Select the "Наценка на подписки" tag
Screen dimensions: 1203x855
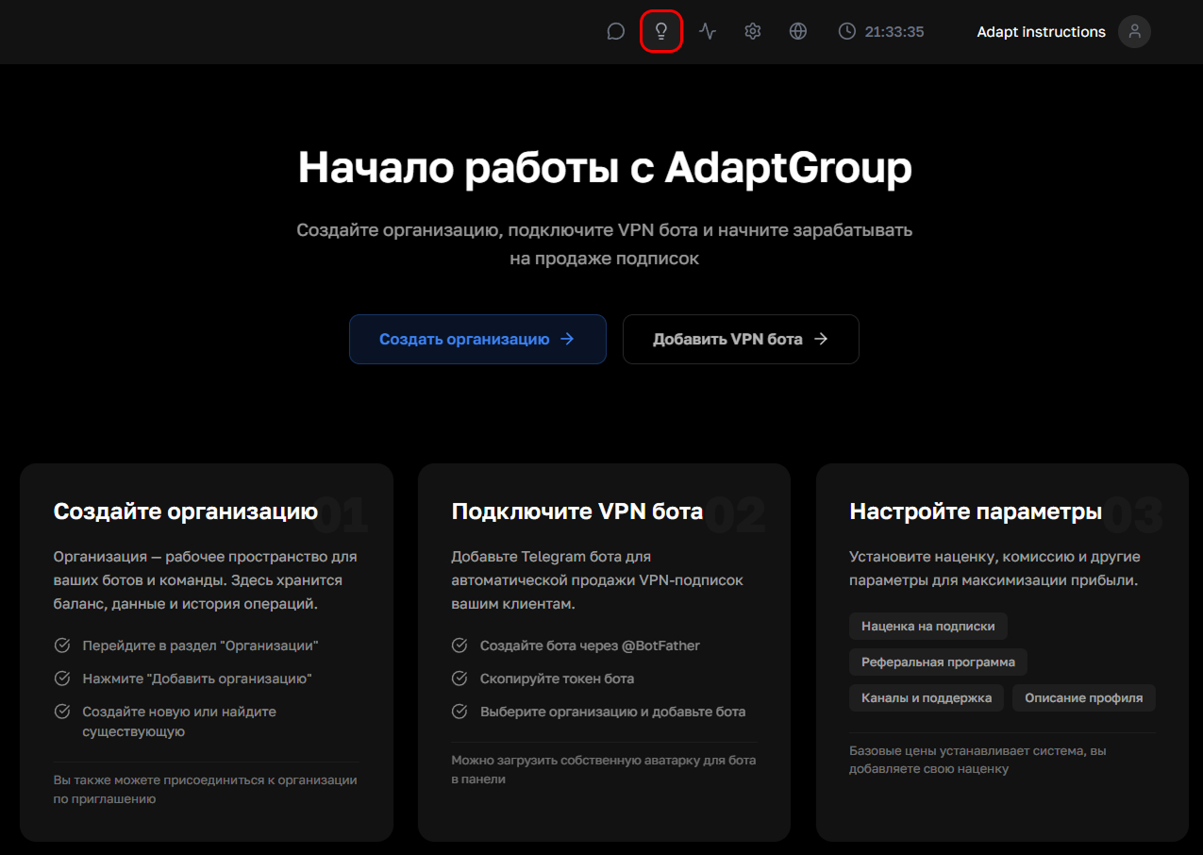click(928, 626)
